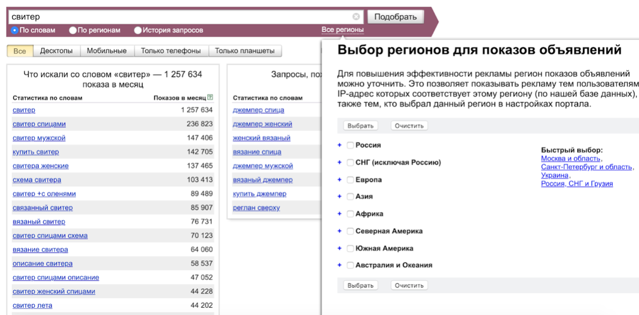639x315 pixels.
Task: Click into the свитер search input field
Action: pyautogui.click(x=180, y=17)
